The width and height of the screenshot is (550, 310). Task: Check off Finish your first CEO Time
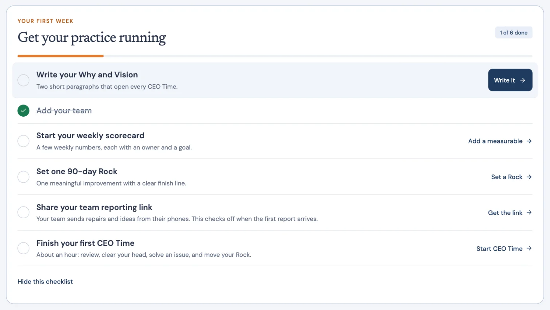pos(23,248)
